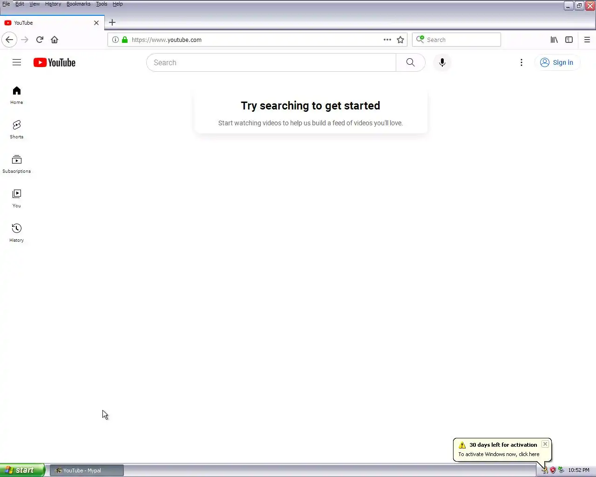Open the YouTube hamburger guide menu
Image resolution: width=596 pixels, height=477 pixels.
point(17,62)
